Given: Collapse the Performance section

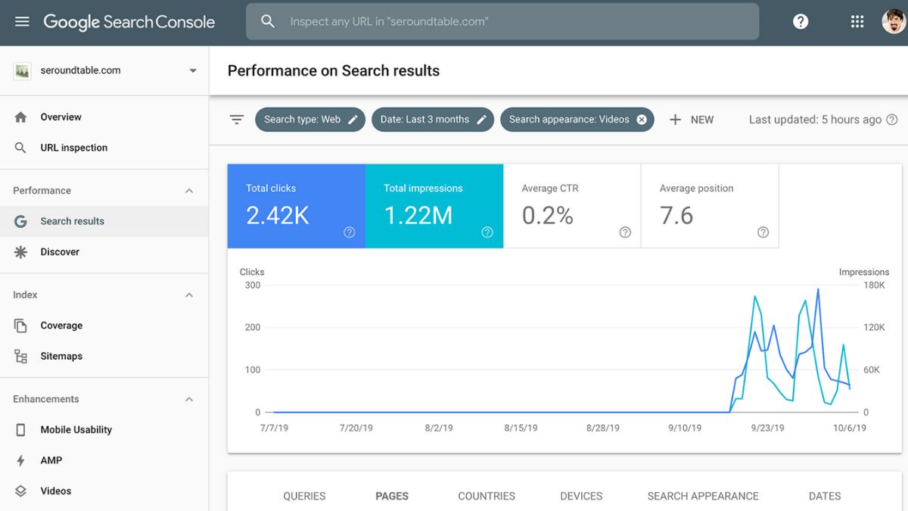Looking at the screenshot, I should click(x=189, y=191).
